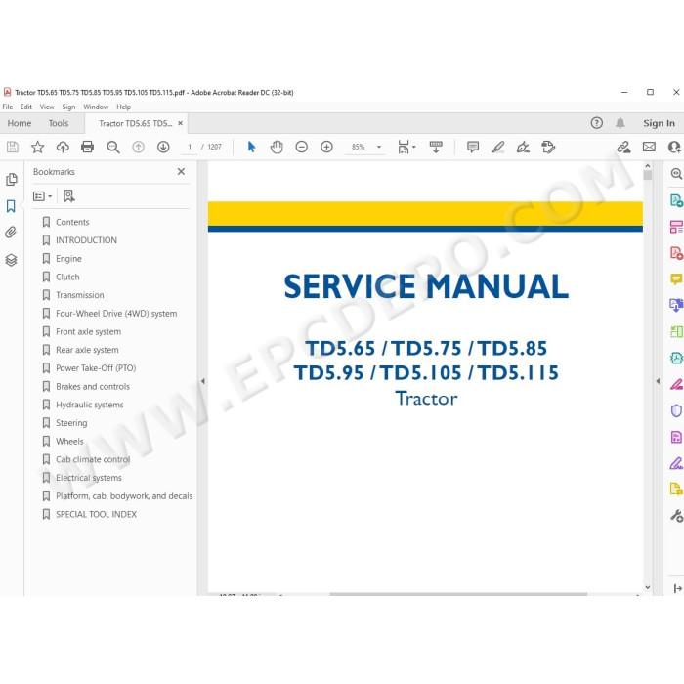Open the zoom level dropdown arrow

click(379, 147)
